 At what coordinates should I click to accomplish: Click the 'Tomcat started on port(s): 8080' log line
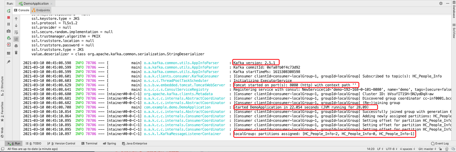(295, 85)
